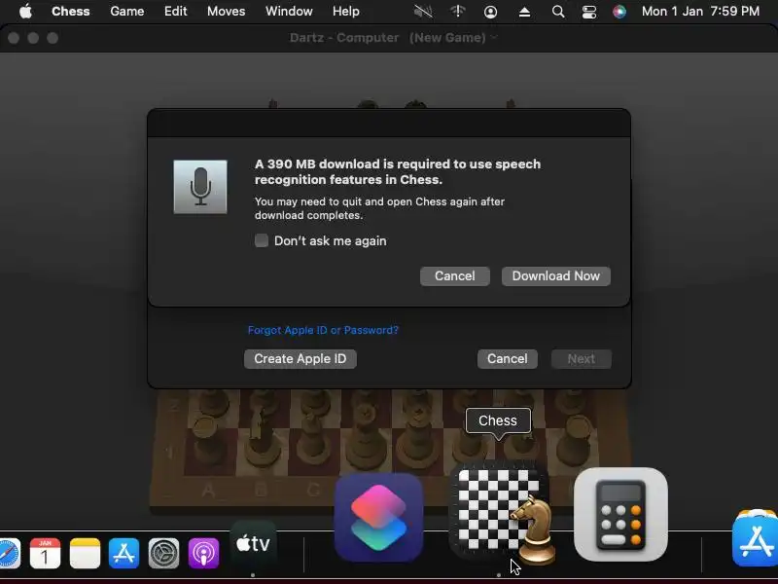Click Download Now button
778x584 pixels.
(x=555, y=276)
